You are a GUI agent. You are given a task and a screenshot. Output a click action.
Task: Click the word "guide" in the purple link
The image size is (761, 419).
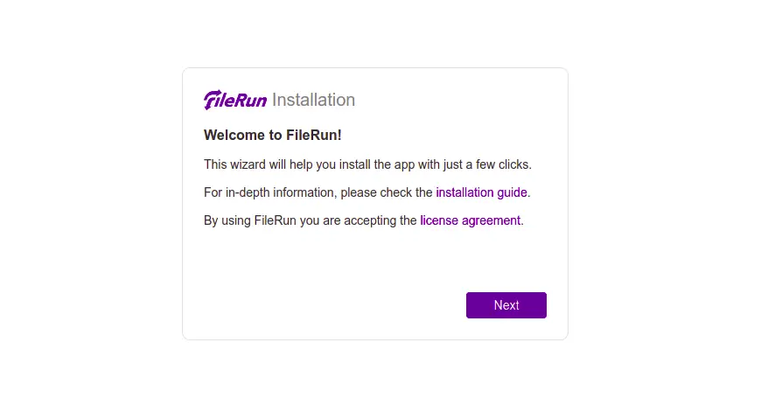click(x=512, y=192)
